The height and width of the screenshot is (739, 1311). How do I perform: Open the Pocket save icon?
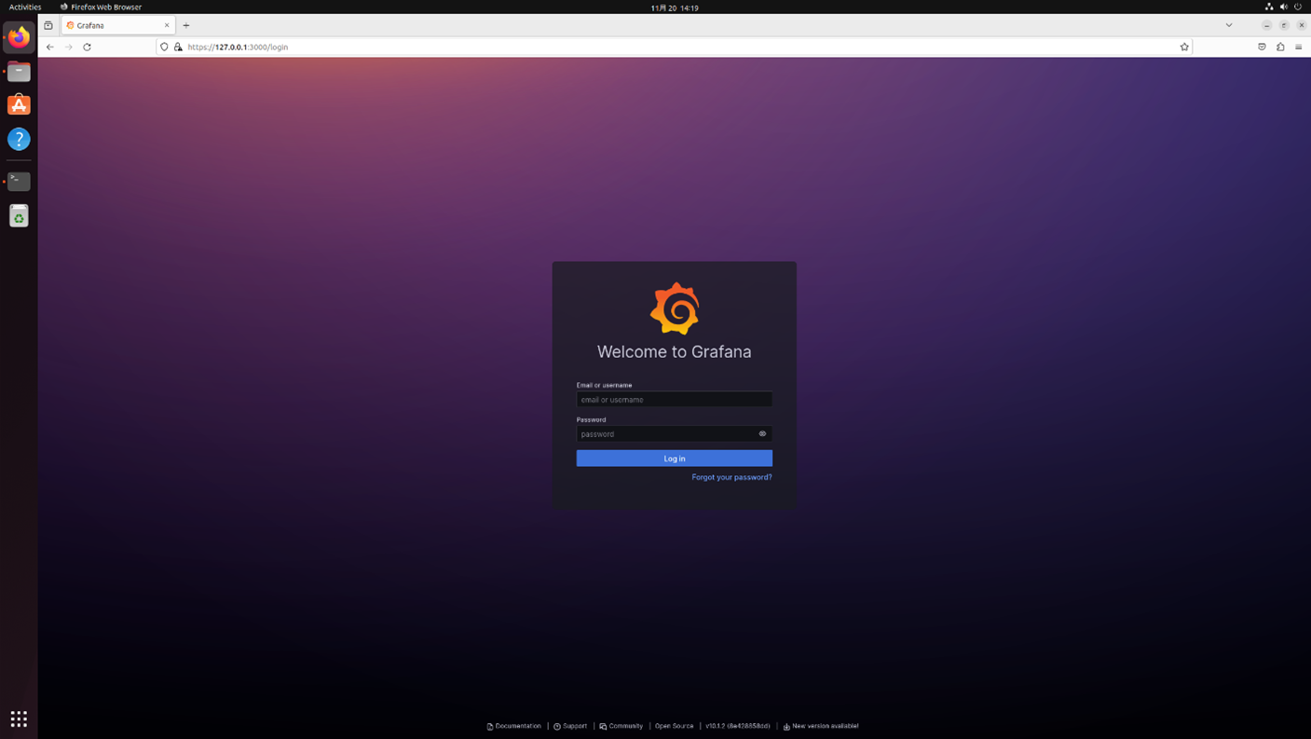pos(1262,47)
